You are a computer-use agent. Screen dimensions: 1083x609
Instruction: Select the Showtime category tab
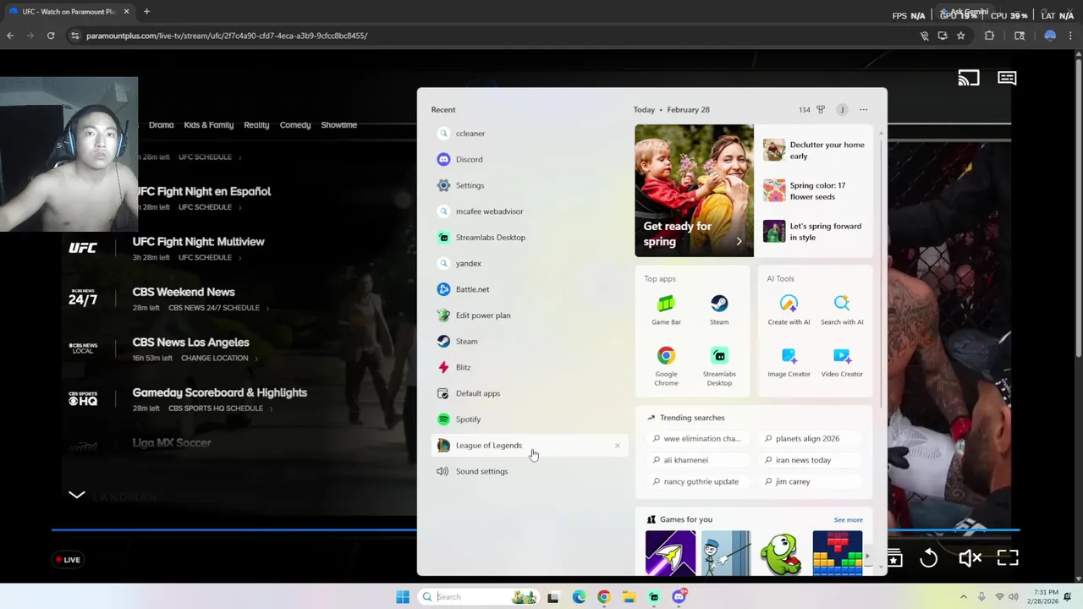click(x=338, y=125)
